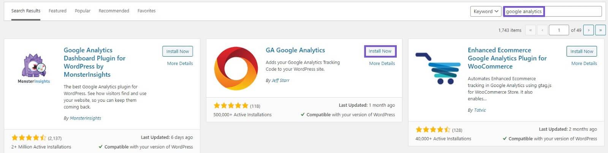Screen dimensions: 608x153
Task: Click the star rating of MonsterInsights plugin
Action: pos(29,138)
